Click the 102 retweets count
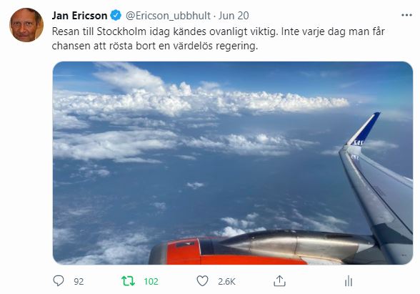 point(151,282)
